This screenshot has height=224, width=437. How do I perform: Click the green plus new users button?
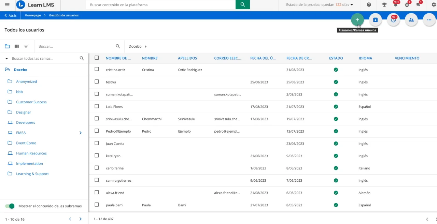357,20
